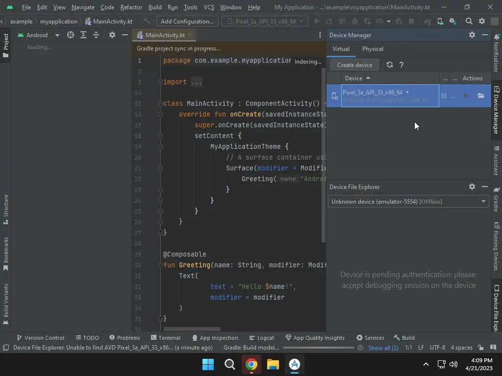Click the Windows Start button
The height and width of the screenshot is (376, 502).
[208, 364]
